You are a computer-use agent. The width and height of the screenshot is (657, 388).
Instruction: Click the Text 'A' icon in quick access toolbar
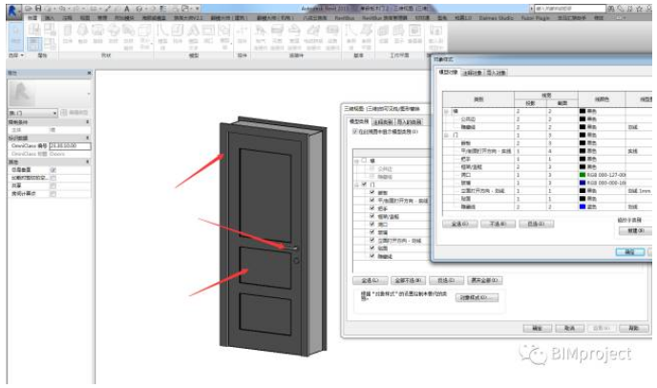coord(126,7)
